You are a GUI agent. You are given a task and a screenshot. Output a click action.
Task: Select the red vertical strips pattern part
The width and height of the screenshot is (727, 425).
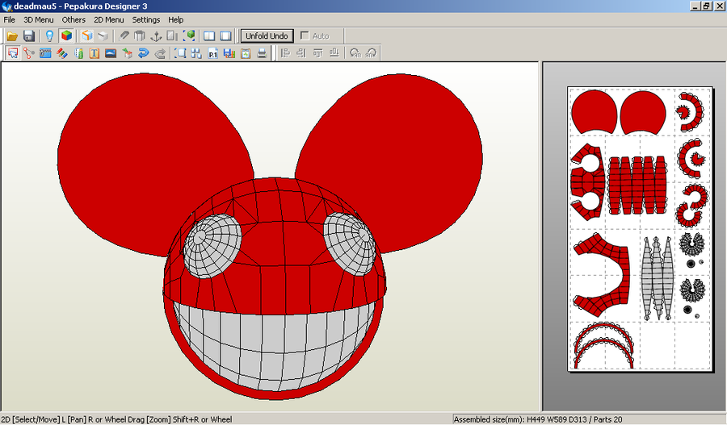[637, 185]
